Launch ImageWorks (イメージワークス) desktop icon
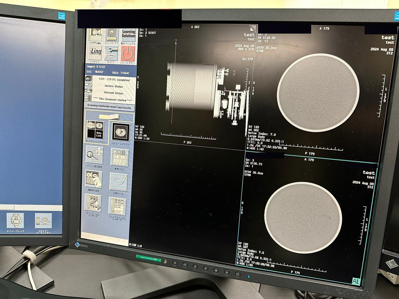This screenshot has width=399, height=299. (112, 35)
